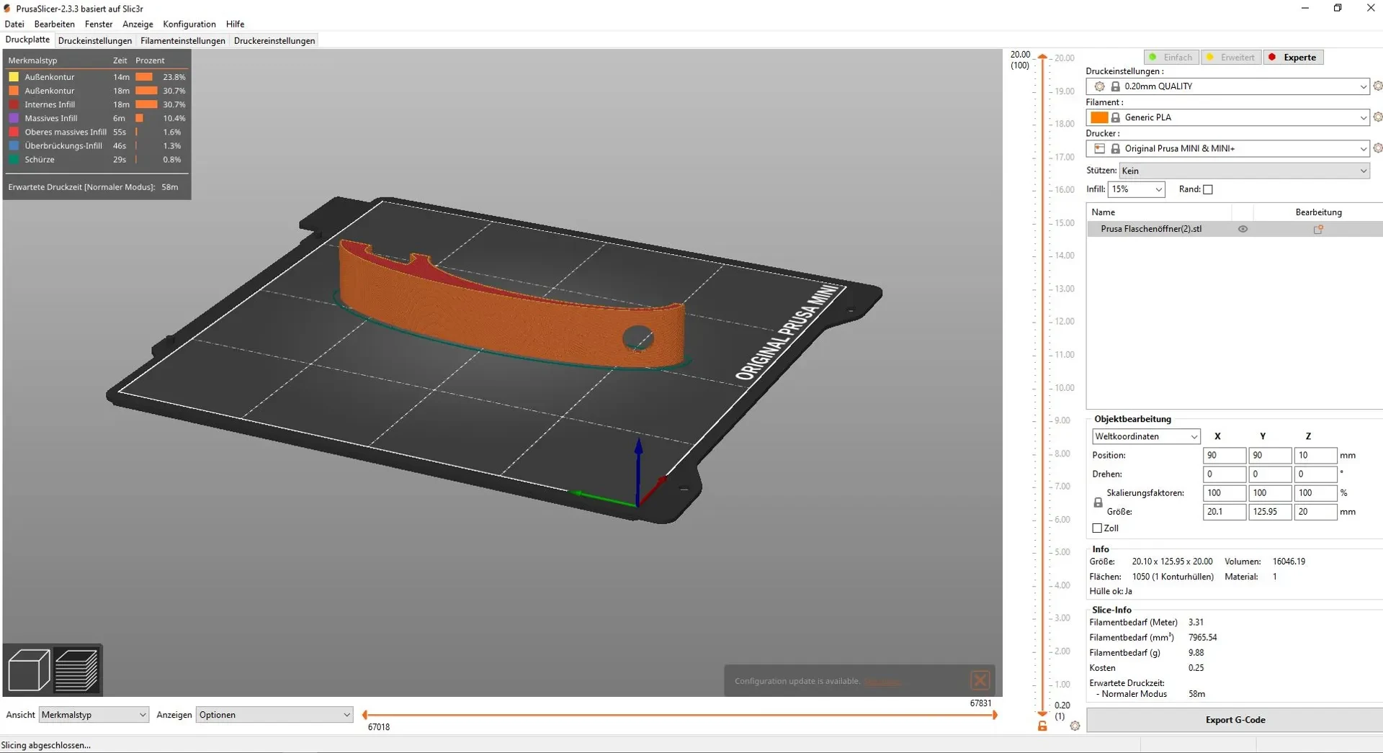Toggle the scaling factor lock icon

[x=1098, y=502]
